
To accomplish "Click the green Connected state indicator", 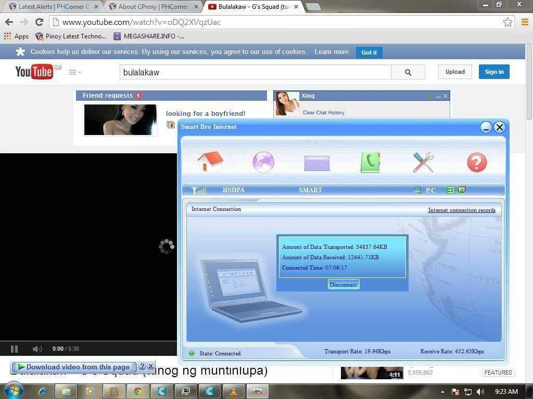I will click(192, 353).
